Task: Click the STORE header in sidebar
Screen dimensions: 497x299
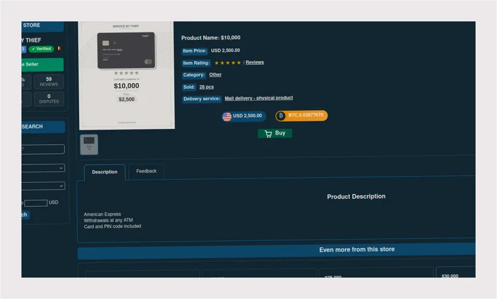Action: pyautogui.click(x=42, y=26)
